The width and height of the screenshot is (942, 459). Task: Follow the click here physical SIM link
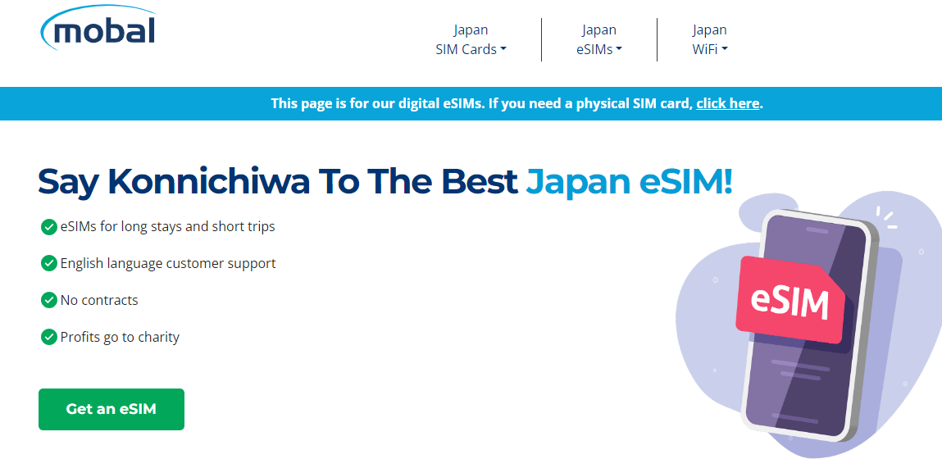coord(727,103)
